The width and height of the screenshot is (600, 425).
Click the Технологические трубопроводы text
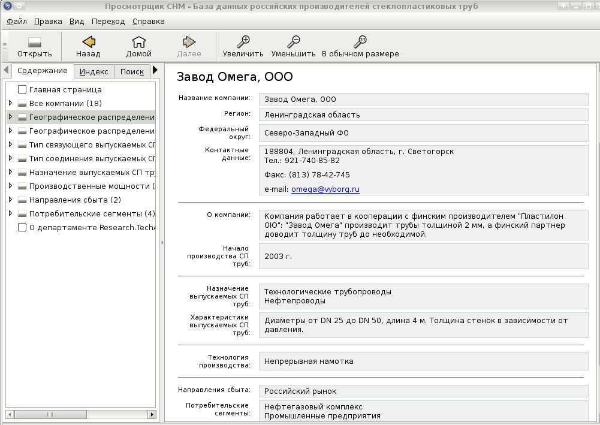tap(327, 291)
